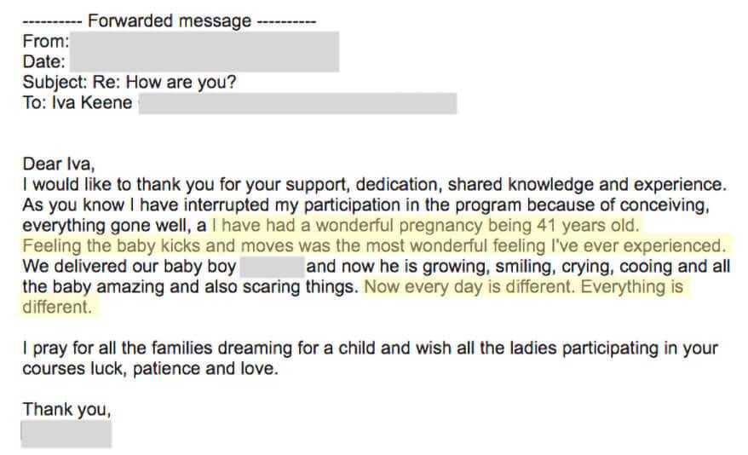The width and height of the screenshot is (748, 455).
Task: Click the redacted recipient email address block
Action: click(x=297, y=103)
